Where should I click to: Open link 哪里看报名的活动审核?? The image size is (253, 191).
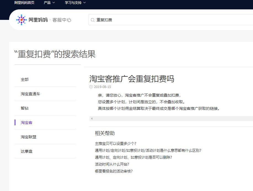pyautogui.click(x=114, y=171)
